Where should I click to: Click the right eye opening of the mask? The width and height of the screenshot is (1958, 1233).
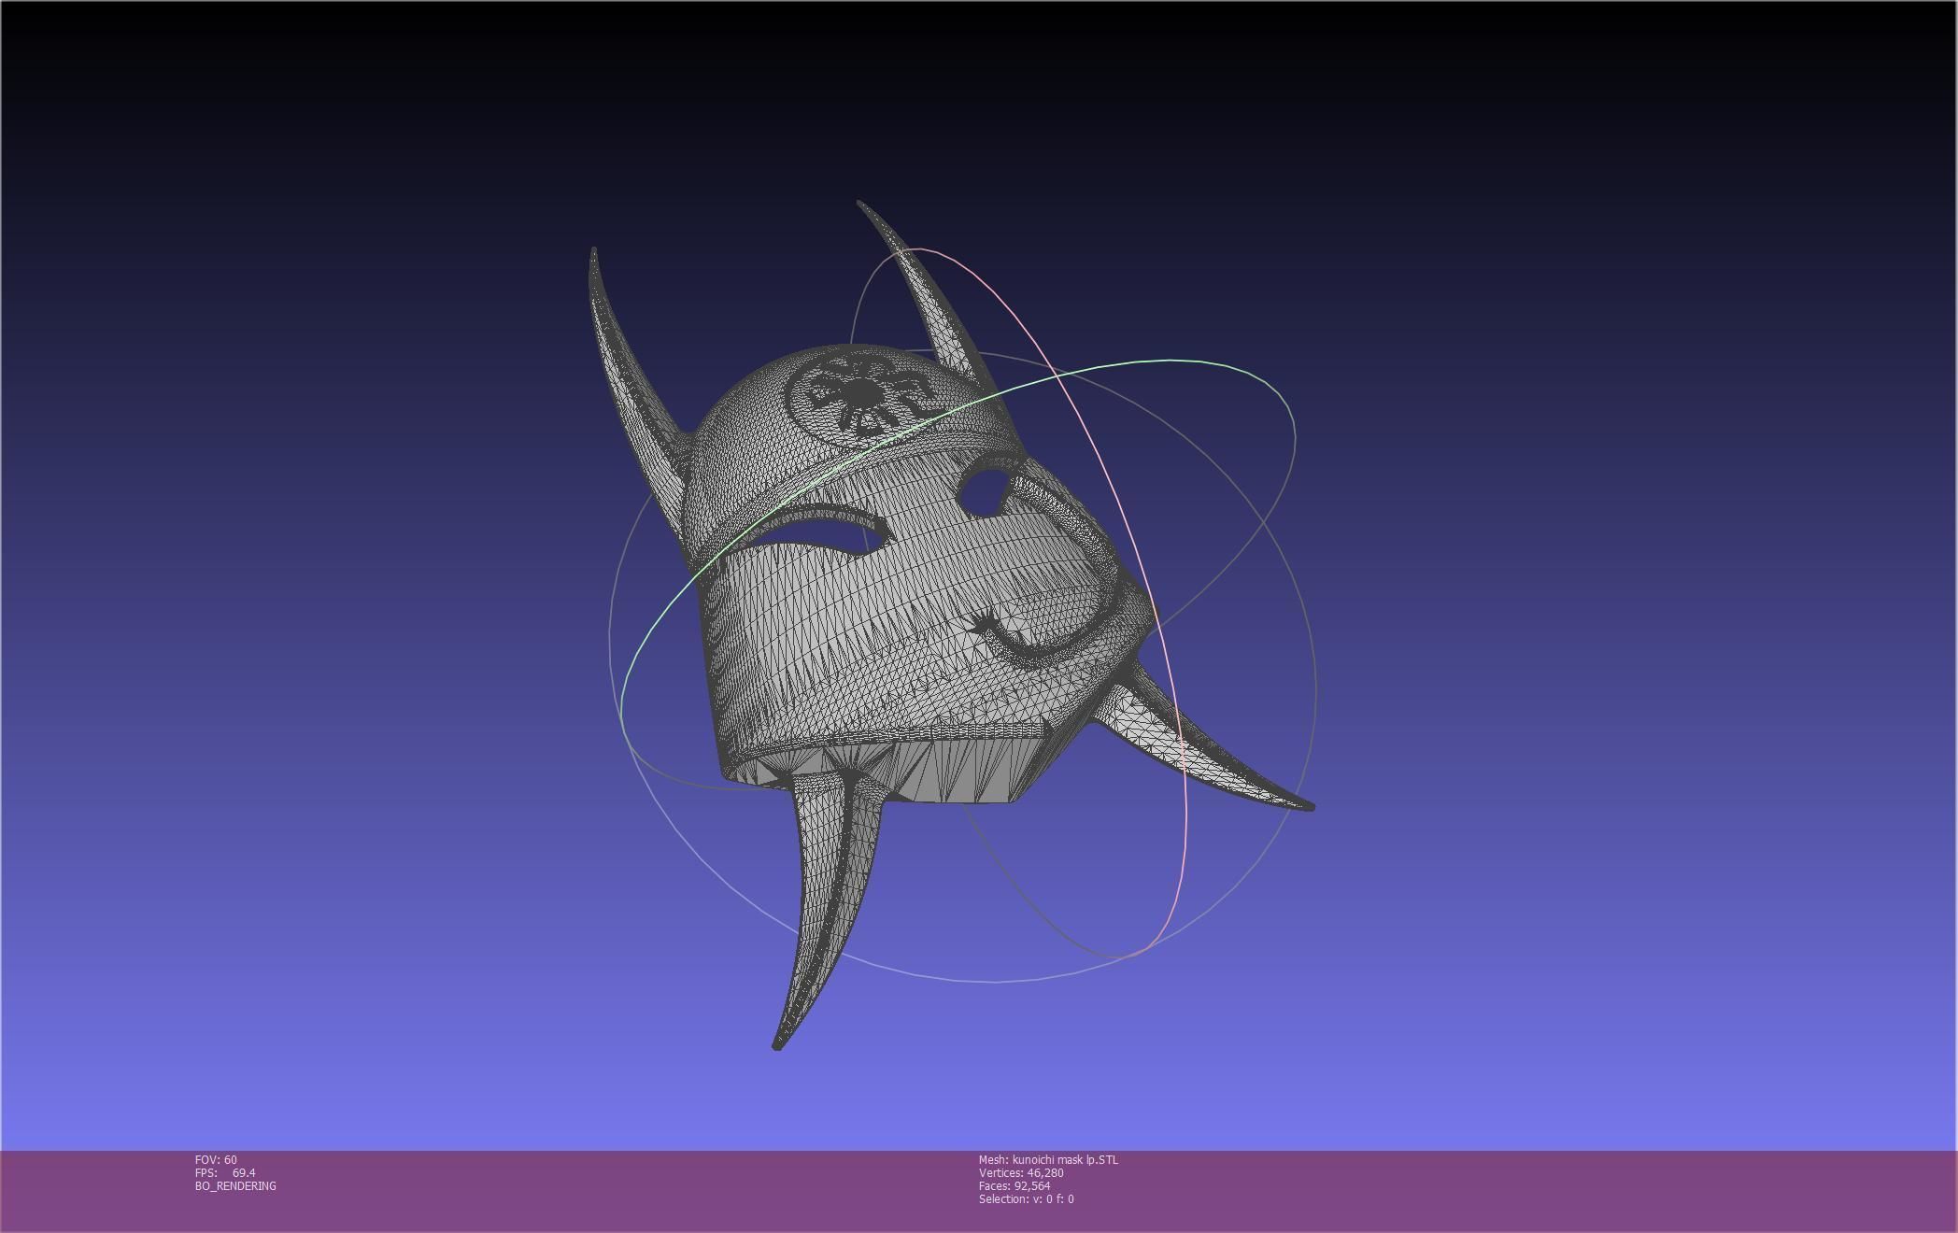(984, 491)
